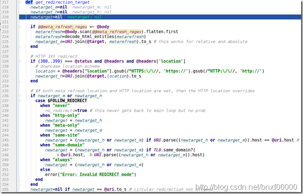Collapse the fold at line 222
The height and width of the screenshot is (194, 303).
(19, 27)
